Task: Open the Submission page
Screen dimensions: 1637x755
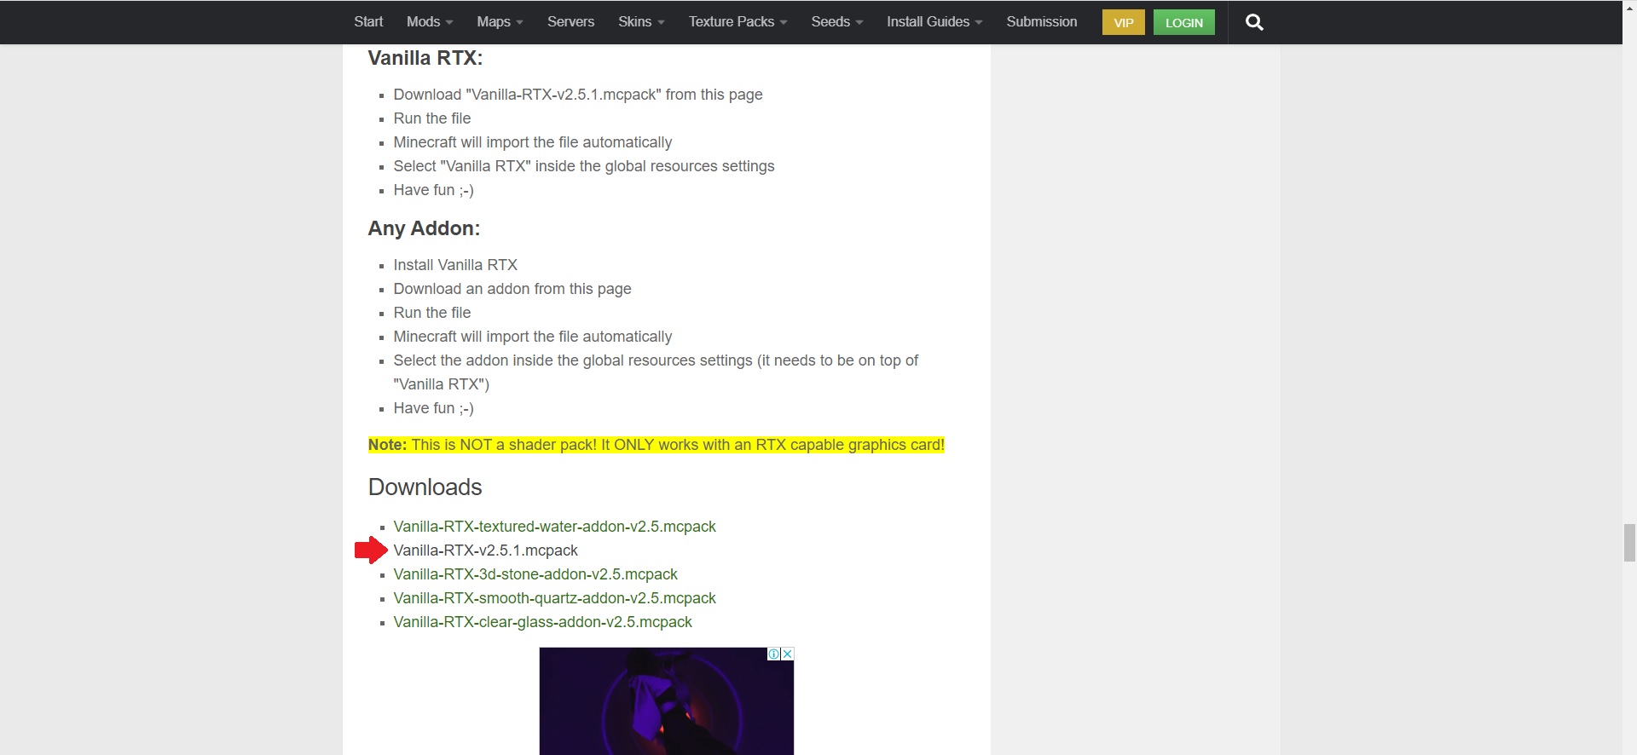Action: point(1041,22)
